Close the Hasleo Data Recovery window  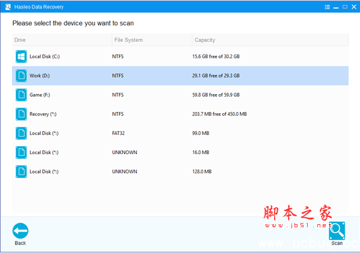354,7
